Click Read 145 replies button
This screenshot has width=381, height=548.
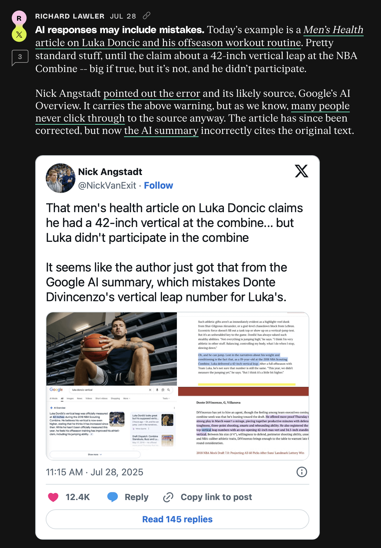tap(178, 519)
